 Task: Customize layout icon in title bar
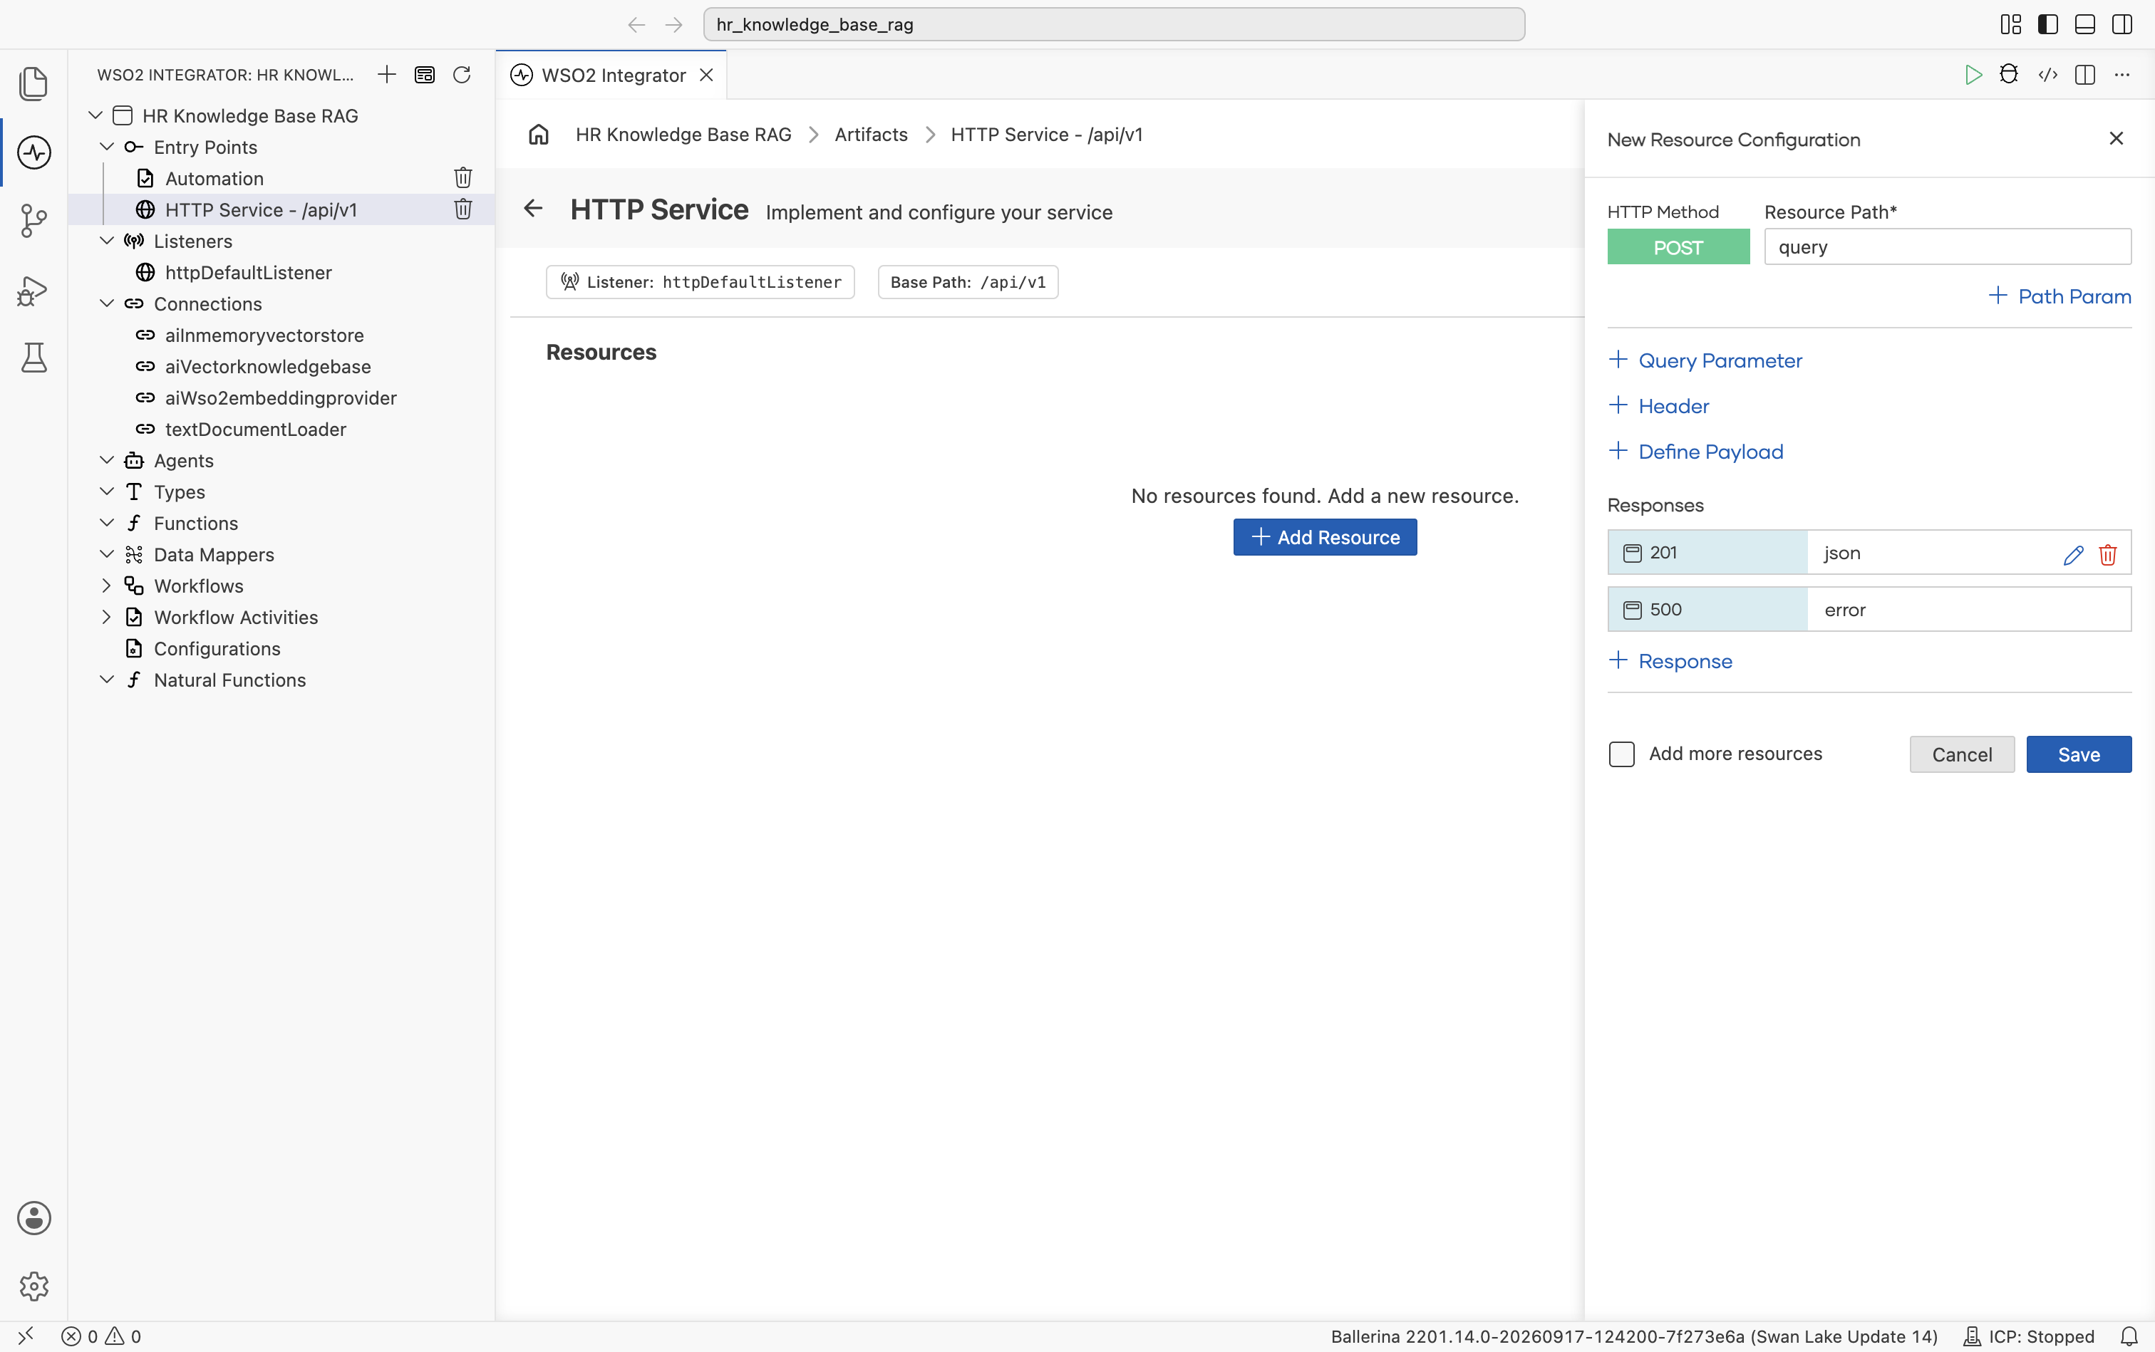pos(2010,24)
